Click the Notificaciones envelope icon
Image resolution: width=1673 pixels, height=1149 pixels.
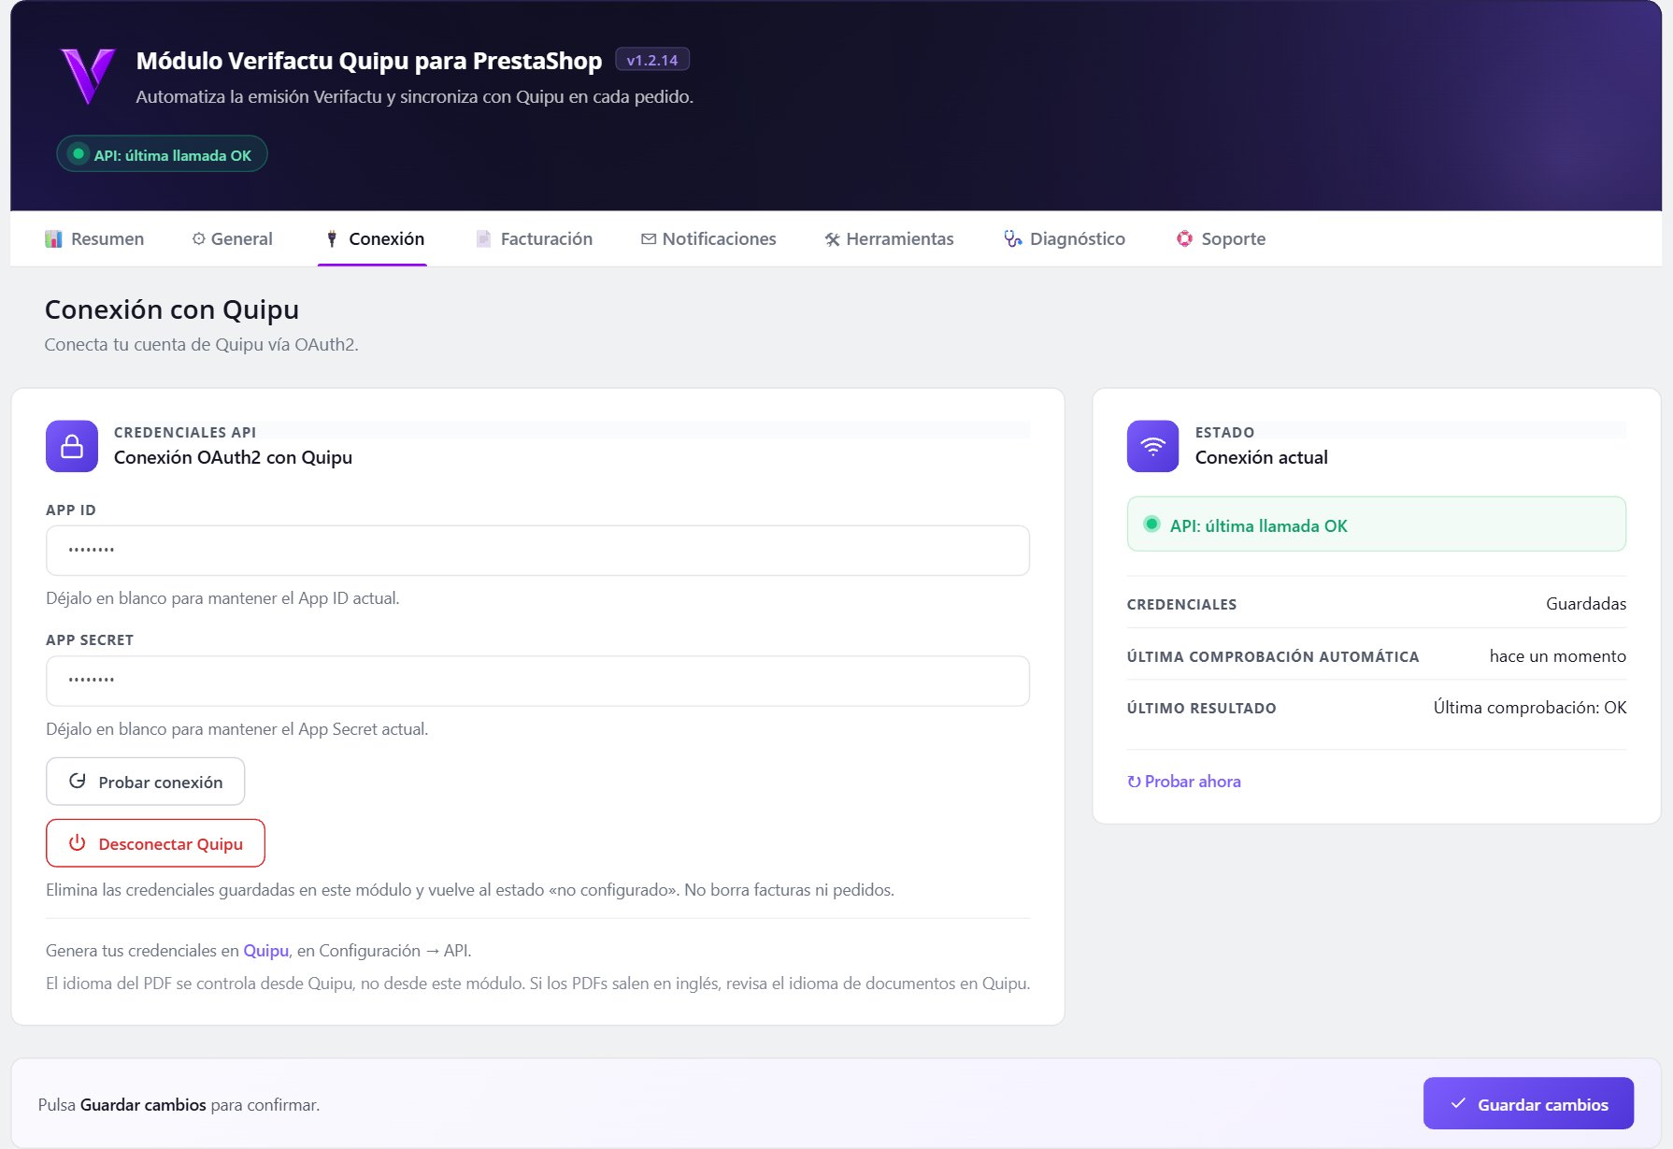tap(648, 239)
